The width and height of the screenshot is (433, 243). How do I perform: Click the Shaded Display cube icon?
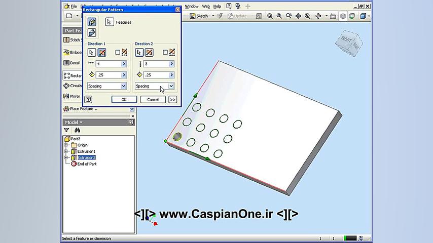363,16
